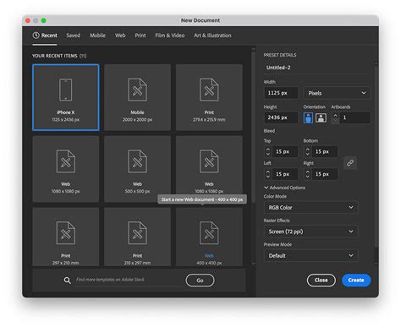Click the document icon of Mobile preset
Image resolution: width=401 pixels, height=327 pixels.
pos(137,90)
